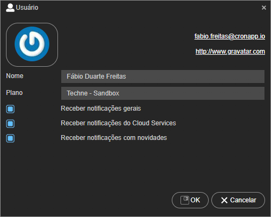Click the Plano field showing Techne - Sandbox
Screen dimensions: 271x217
(163, 93)
